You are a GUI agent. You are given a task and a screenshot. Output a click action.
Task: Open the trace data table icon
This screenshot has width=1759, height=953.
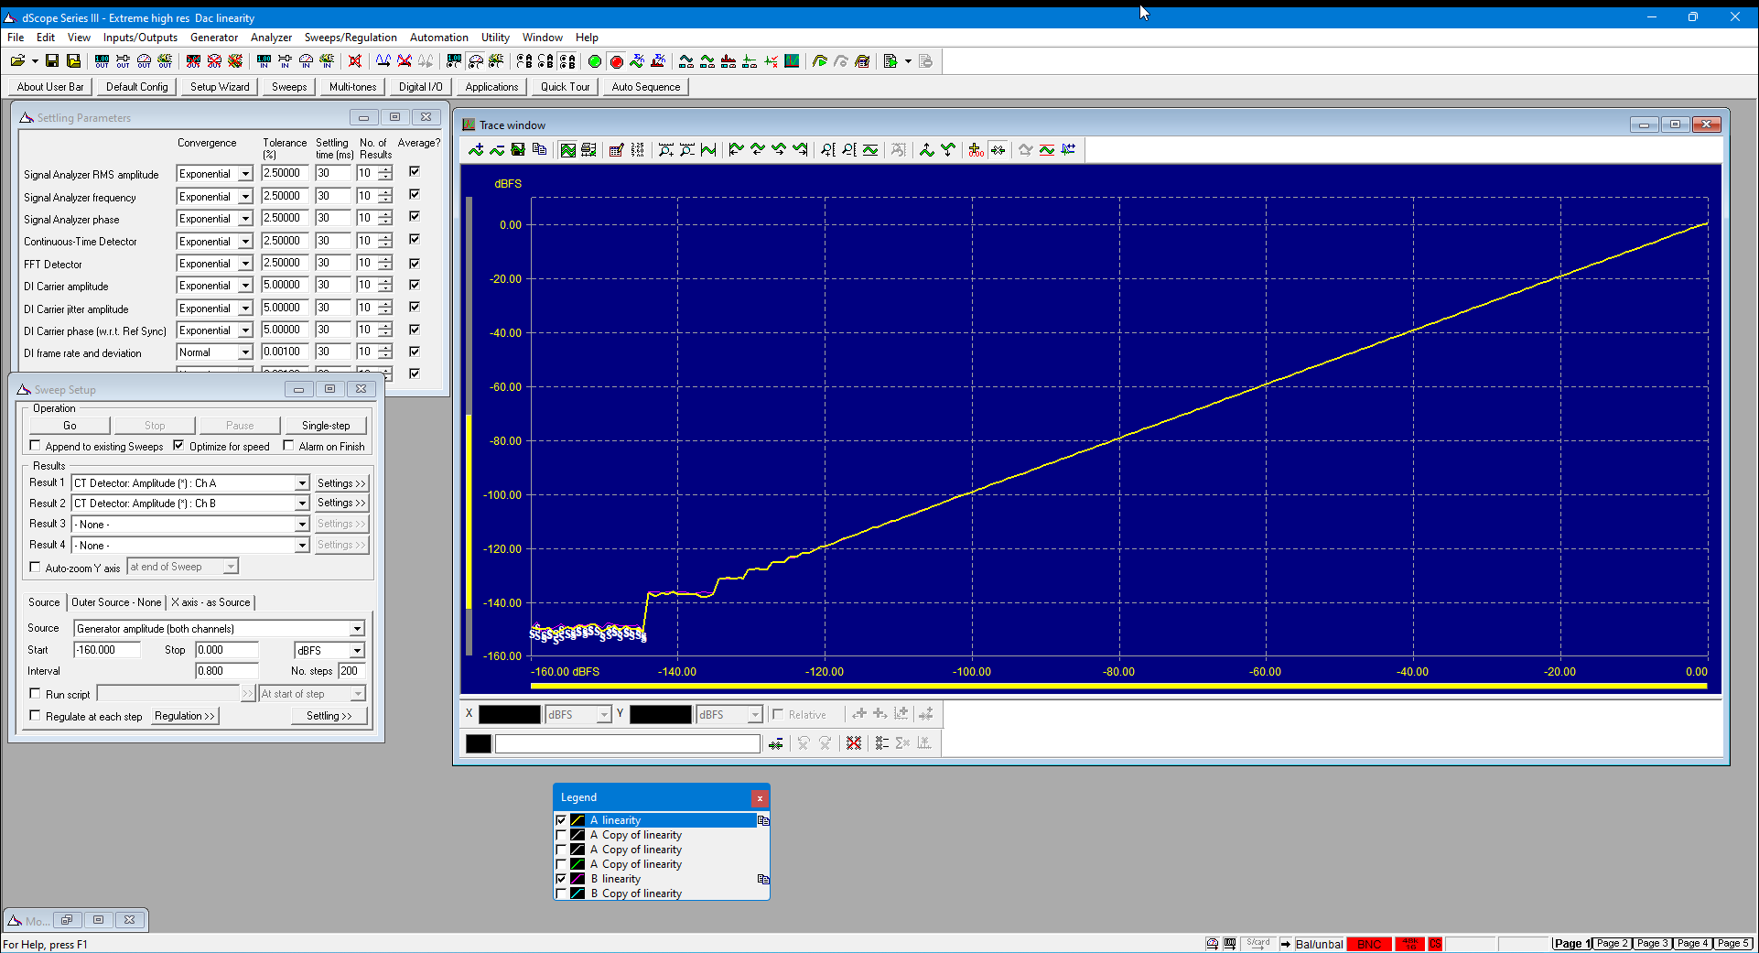(x=616, y=150)
